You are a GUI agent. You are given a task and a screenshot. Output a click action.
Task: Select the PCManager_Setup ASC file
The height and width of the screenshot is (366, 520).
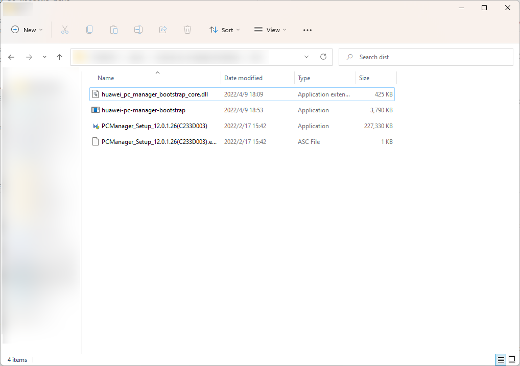click(242, 142)
